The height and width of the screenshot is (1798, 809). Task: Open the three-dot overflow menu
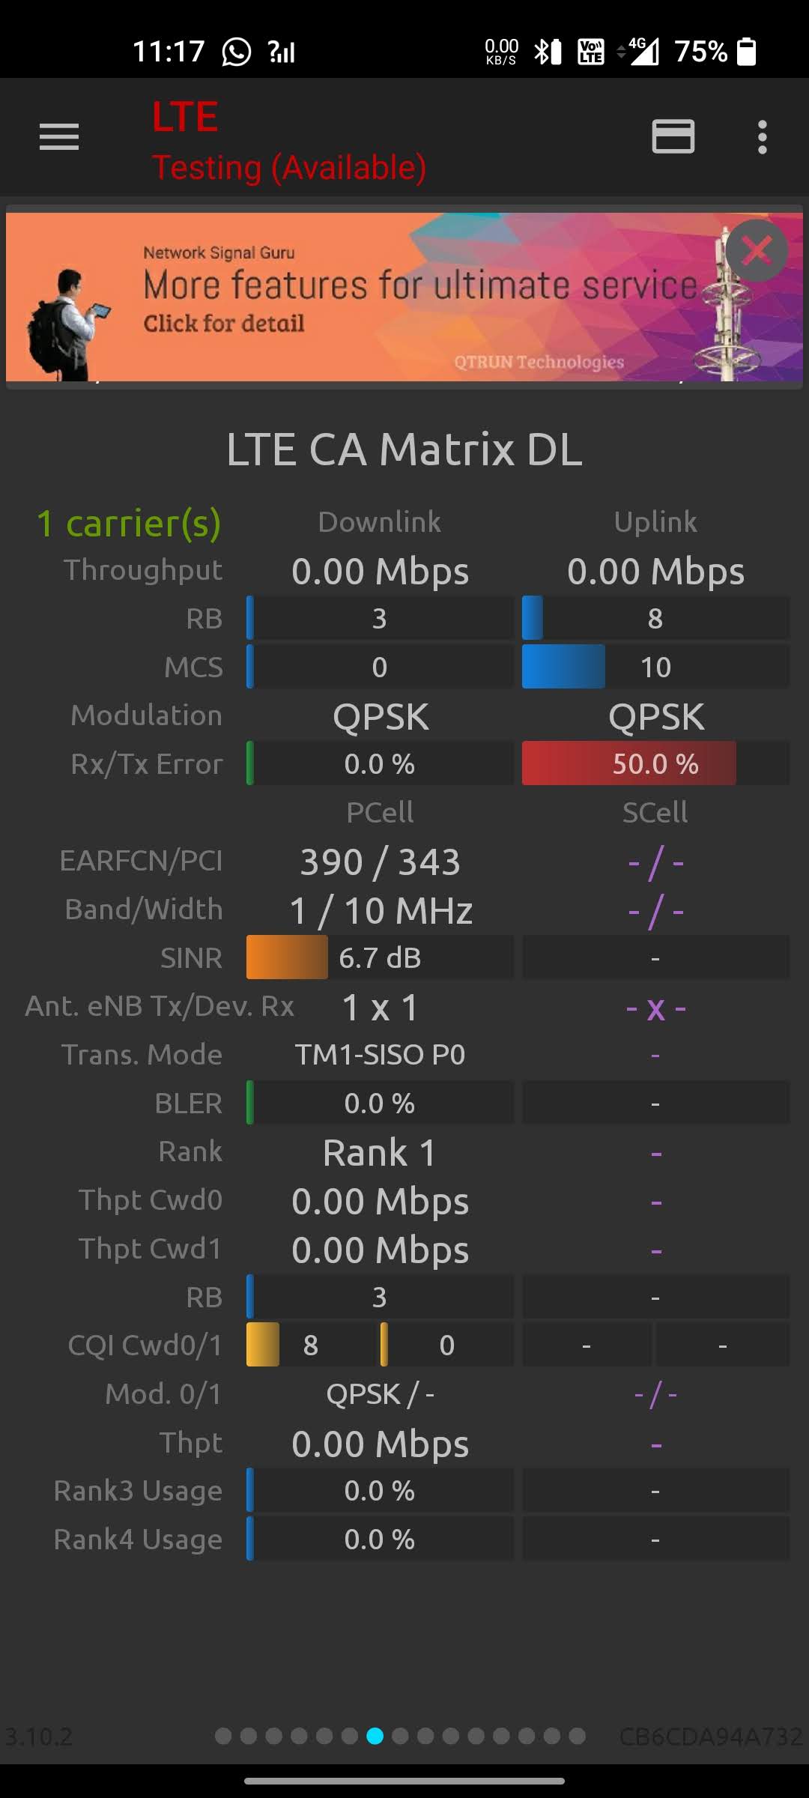pos(762,137)
